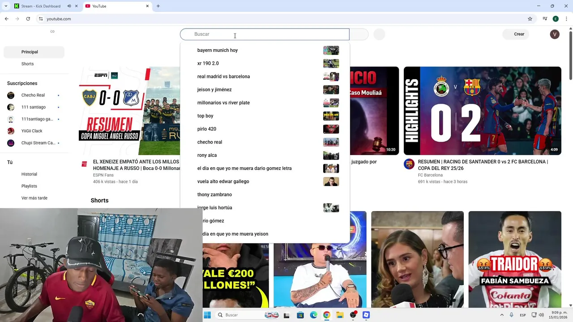
Task: Mute the Kick Dashboard tab audio icon
Action: (69, 6)
